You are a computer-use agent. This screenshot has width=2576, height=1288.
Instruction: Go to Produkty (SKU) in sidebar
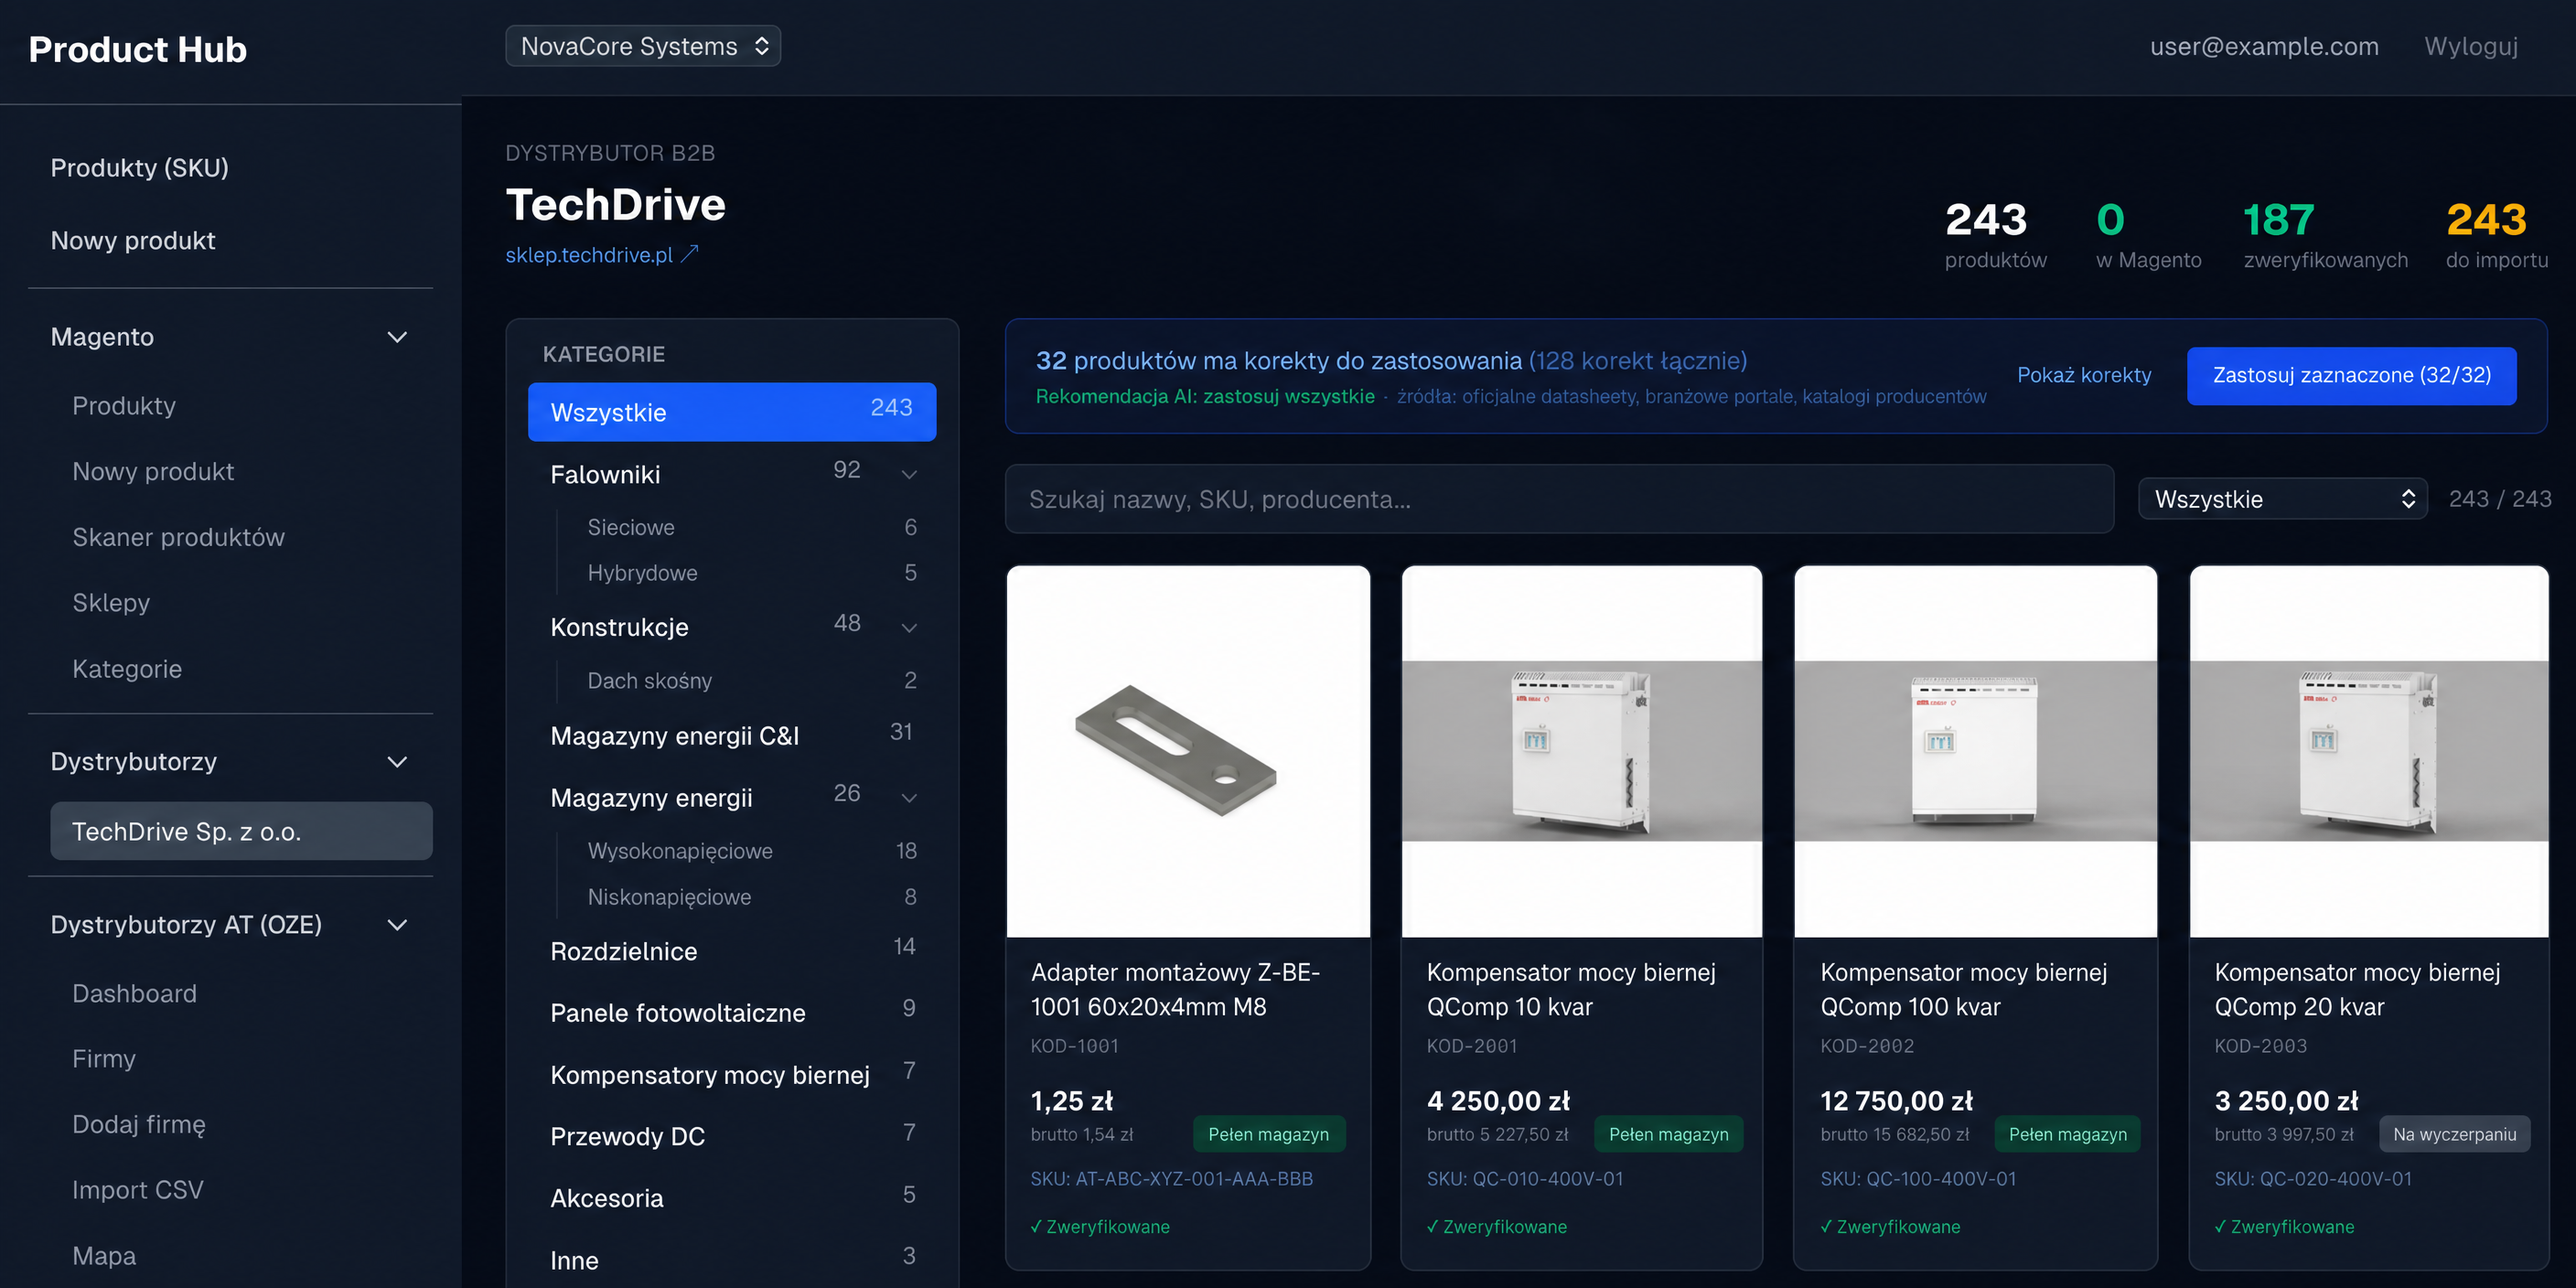point(140,167)
